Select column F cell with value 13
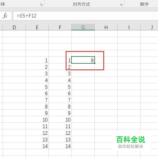The width and height of the screenshot is (158, 158). (x=60, y=139)
